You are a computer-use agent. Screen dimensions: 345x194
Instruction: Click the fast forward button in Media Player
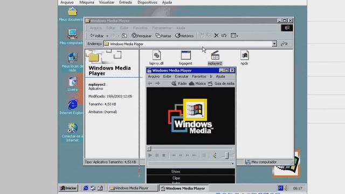[187, 155]
